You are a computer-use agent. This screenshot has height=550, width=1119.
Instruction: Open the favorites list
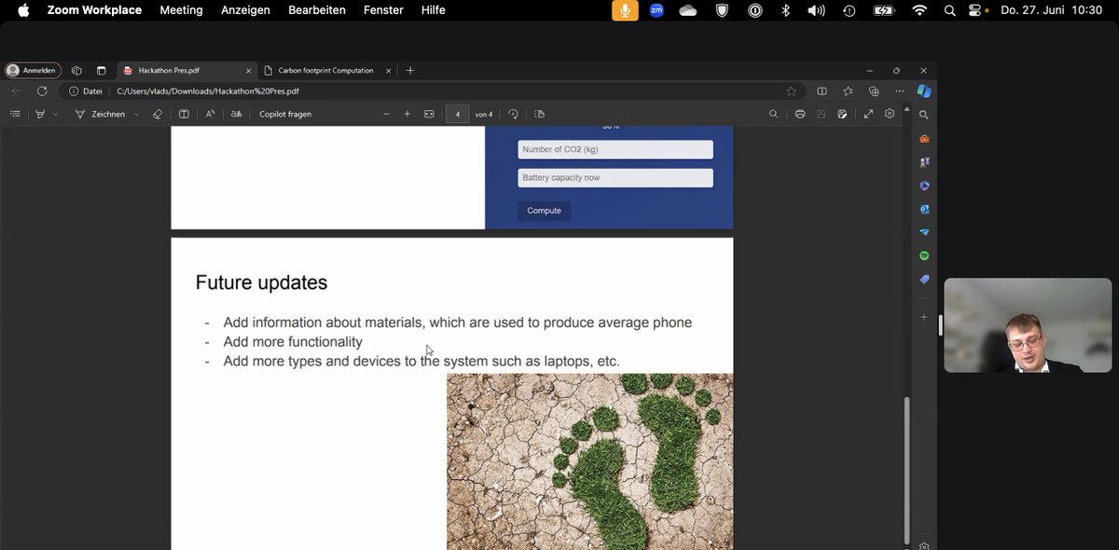pyautogui.click(x=848, y=91)
